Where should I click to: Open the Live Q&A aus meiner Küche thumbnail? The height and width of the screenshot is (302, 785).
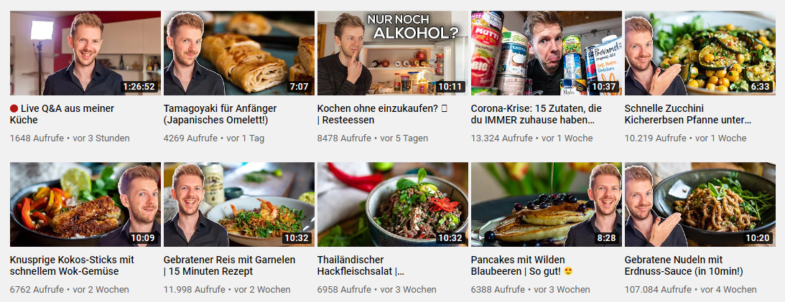click(85, 53)
